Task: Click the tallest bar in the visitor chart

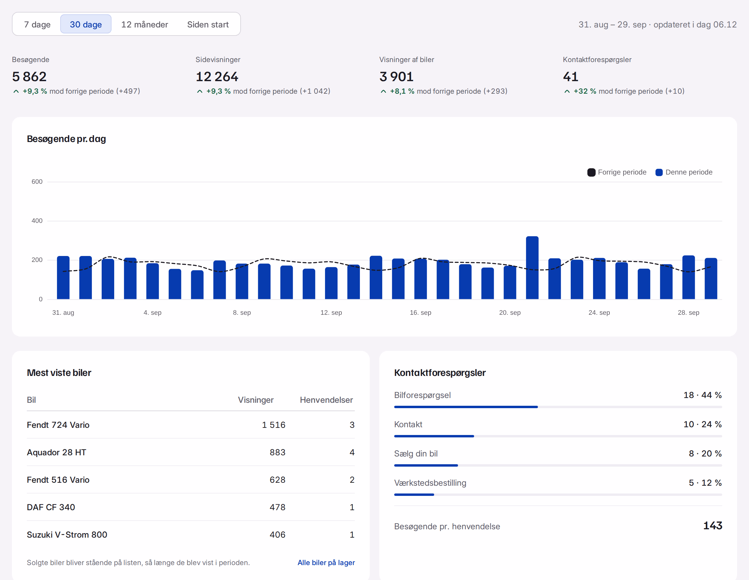Action: 532,268
